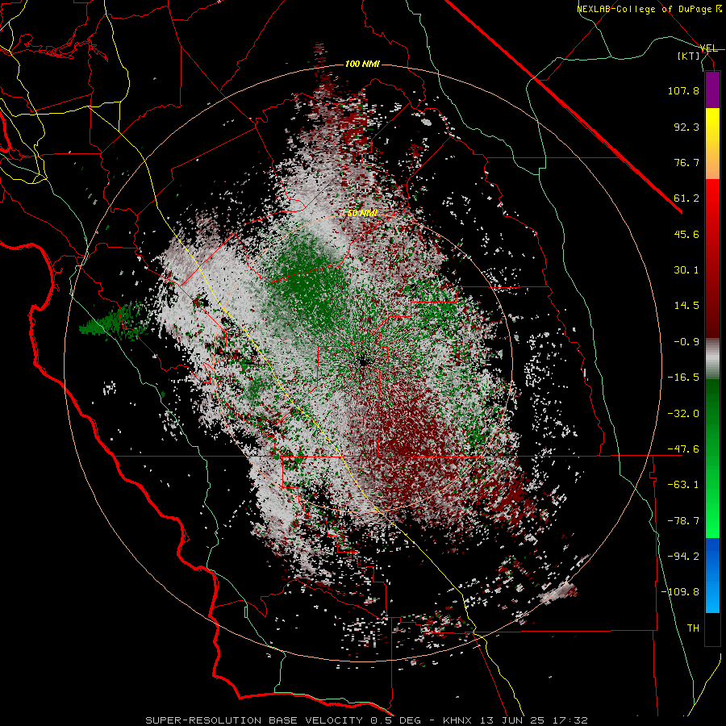The image size is (726, 726).
Task: Click the -63.1 velocity scale value
Action: click(683, 485)
